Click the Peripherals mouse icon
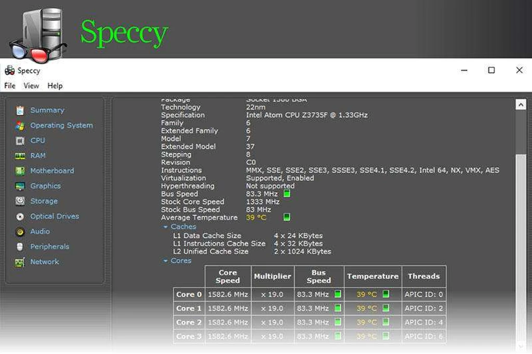The width and height of the screenshot is (532, 354). pos(20,247)
